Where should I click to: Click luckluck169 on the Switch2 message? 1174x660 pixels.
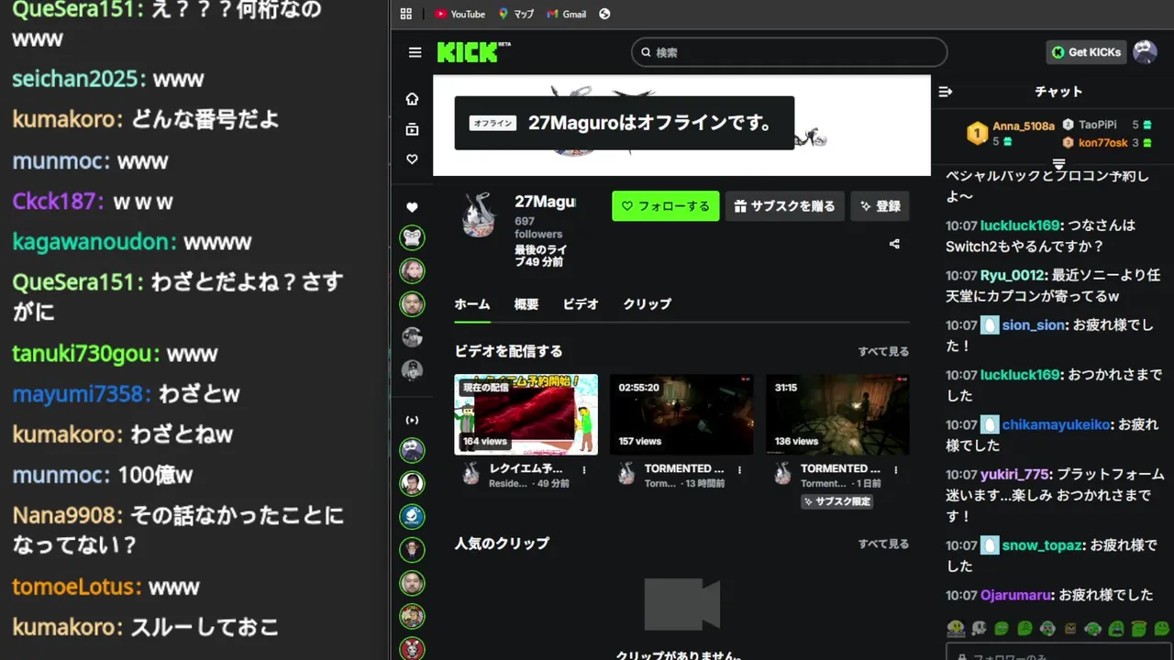[x=1020, y=225]
